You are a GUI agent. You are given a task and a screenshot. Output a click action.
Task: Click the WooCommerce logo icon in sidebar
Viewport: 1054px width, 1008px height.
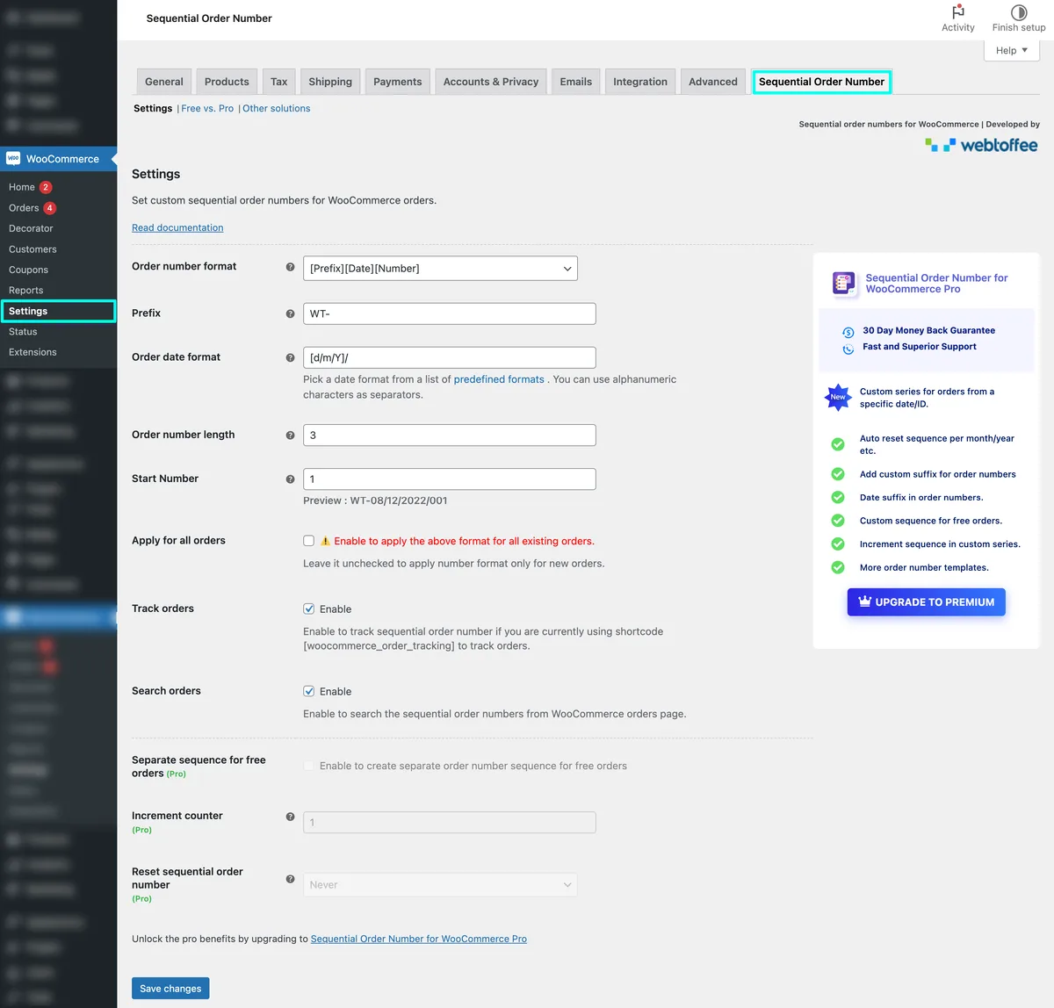pyautogui.click(x=13, y=159)
